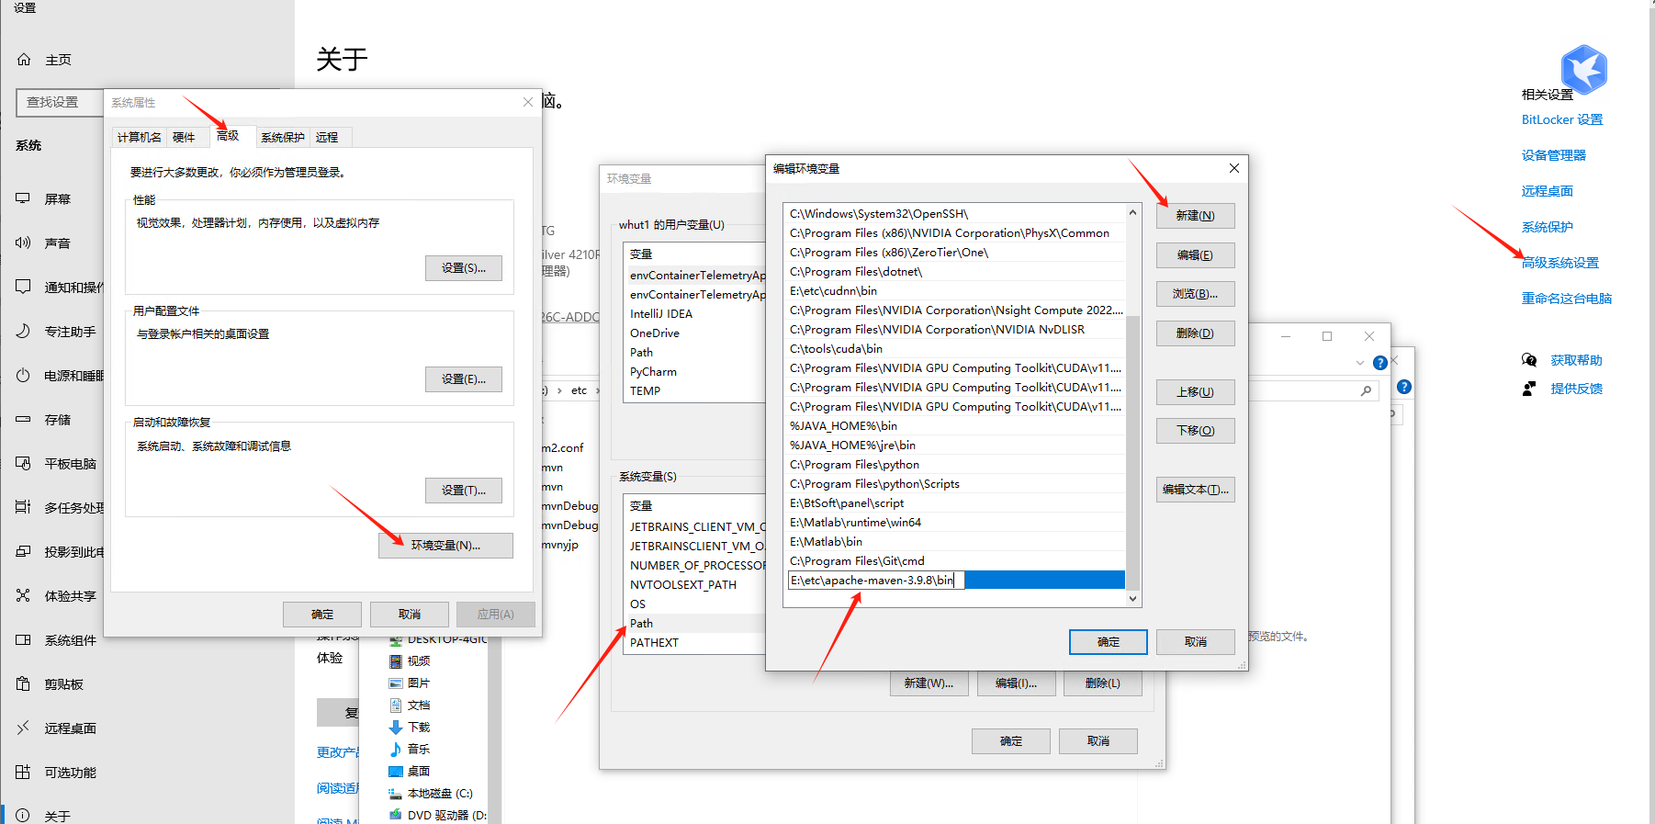Image resolution: width=1655 pixels, height=824 pixels.
Task: Switch to Hardware (硬件) tab
Action: 184,137
